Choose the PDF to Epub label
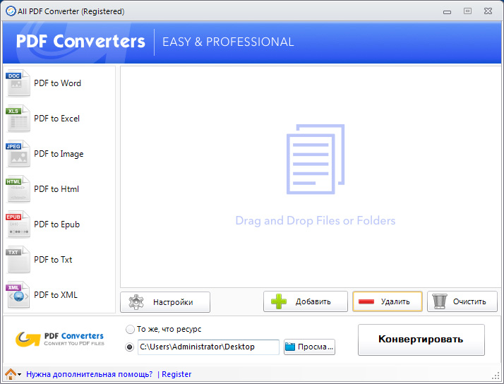504x384 pixels. (57, 224)
